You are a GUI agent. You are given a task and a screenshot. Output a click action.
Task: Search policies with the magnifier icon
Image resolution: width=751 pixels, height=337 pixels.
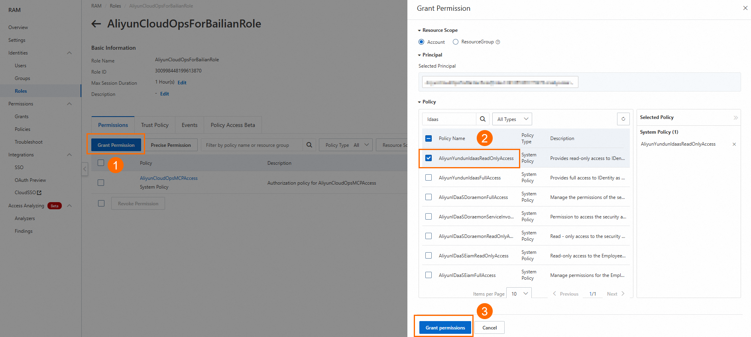point(482,119)
